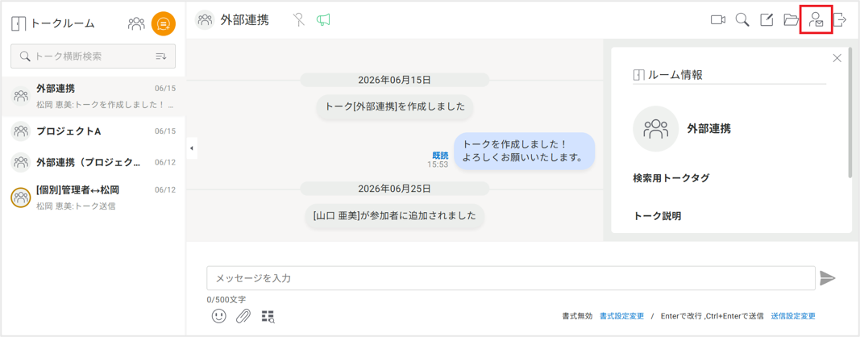
Task: Attach a file with the paperclip icon
Action: pos(243,316)
